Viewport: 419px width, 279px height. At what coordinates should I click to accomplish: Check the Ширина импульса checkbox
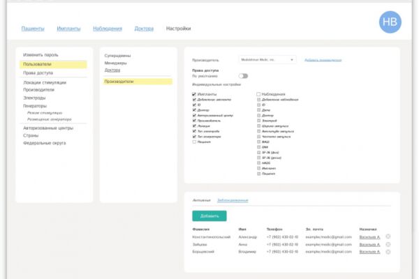coord(258,126)
